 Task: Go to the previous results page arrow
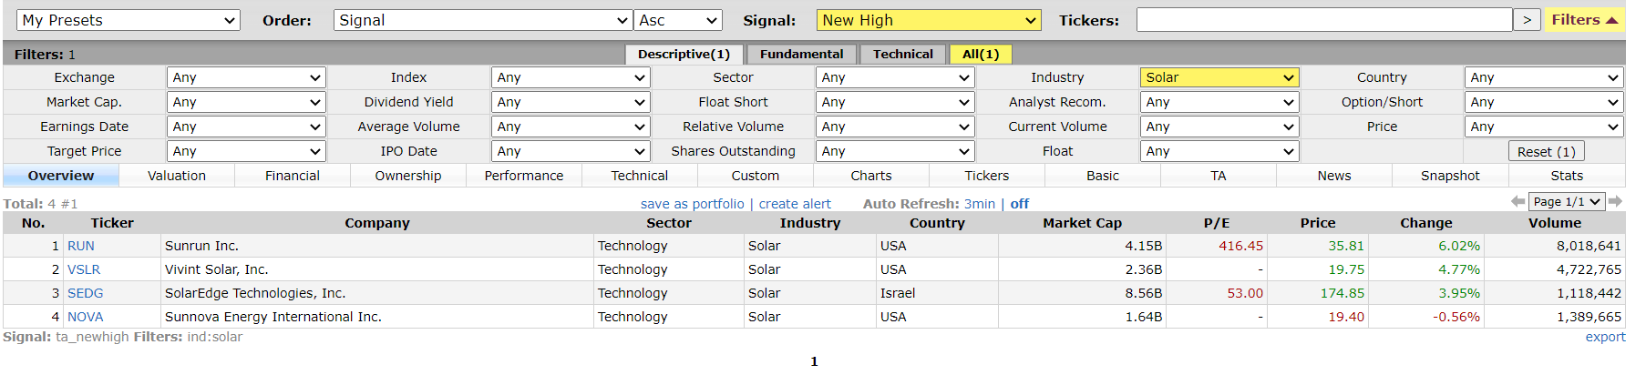click(1517, 201)
